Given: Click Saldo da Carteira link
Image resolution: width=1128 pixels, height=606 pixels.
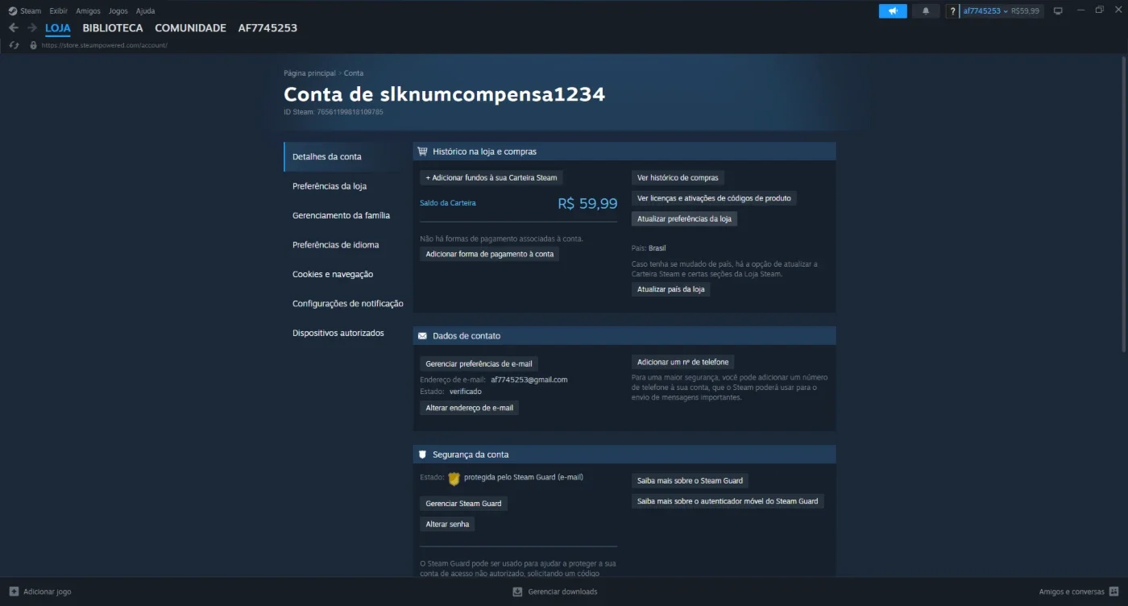Looking at the screenshot, I should tap(448, 203).
